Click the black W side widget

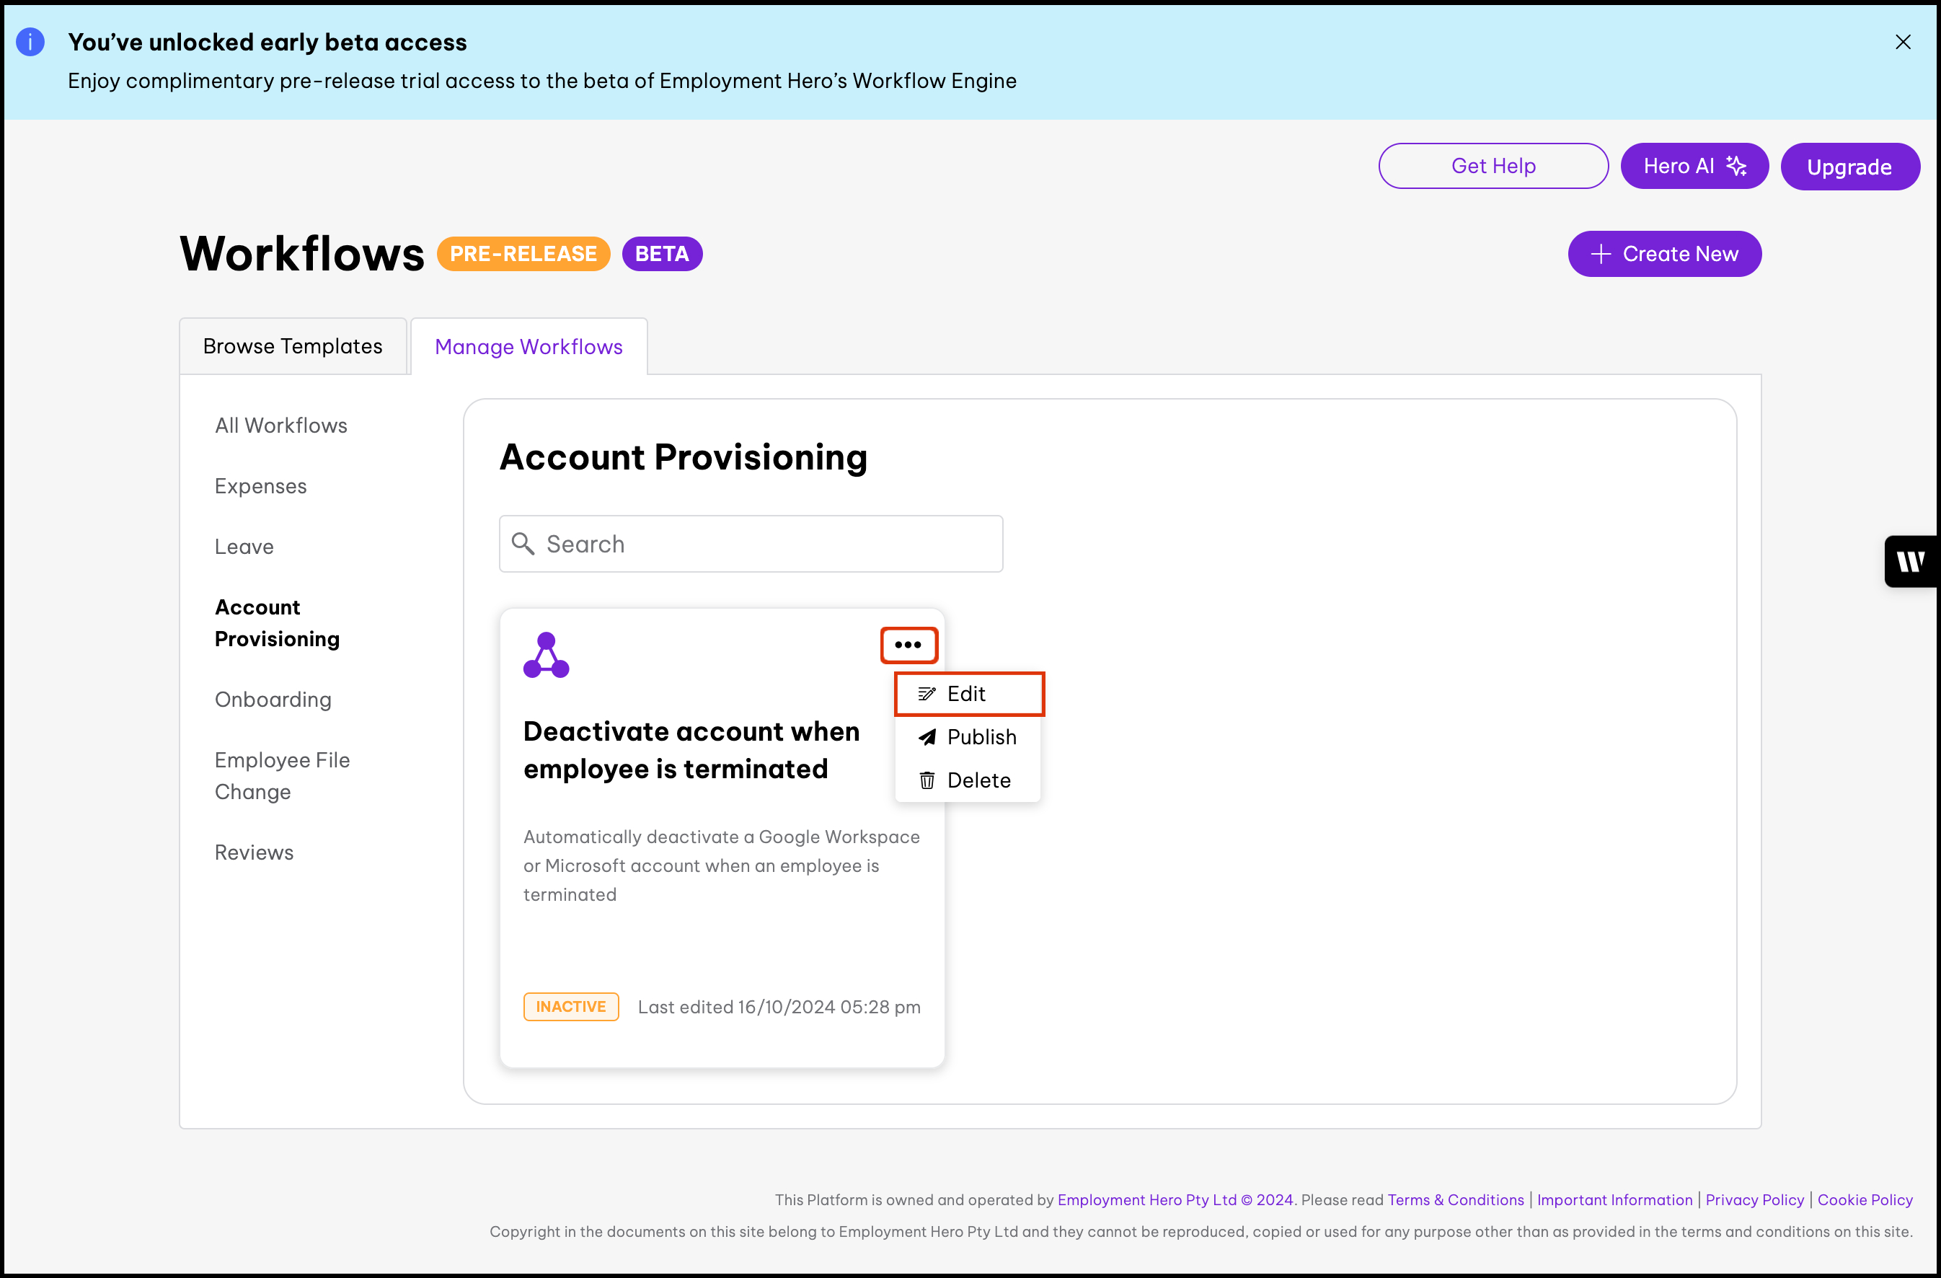[x=1910, y=561]
